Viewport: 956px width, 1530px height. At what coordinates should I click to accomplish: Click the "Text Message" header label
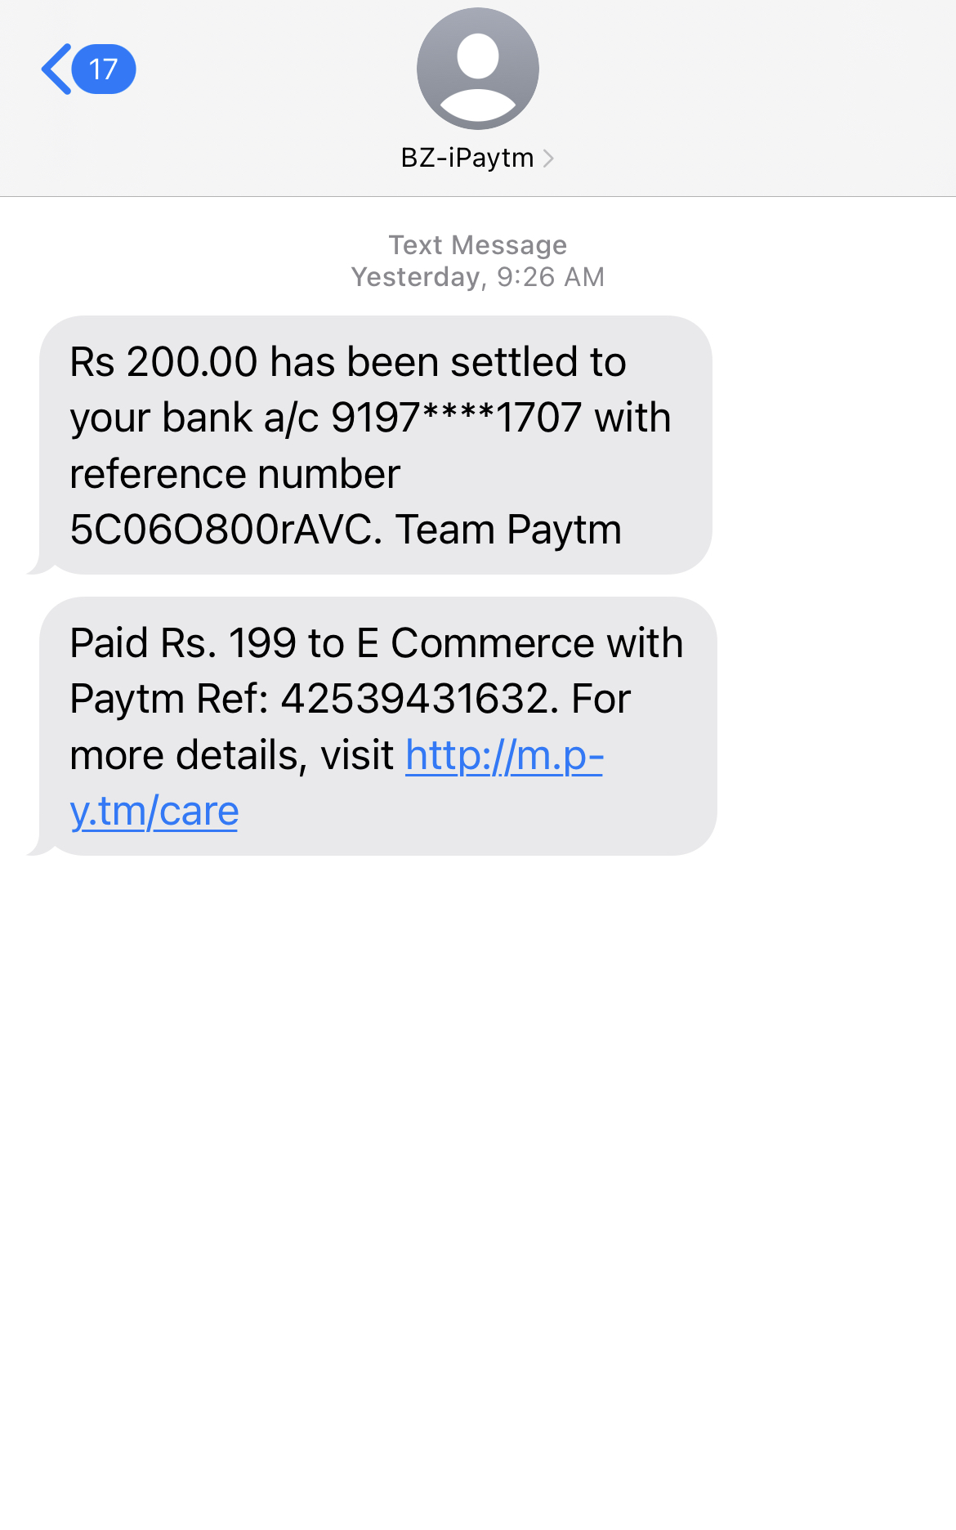(477, 244)
